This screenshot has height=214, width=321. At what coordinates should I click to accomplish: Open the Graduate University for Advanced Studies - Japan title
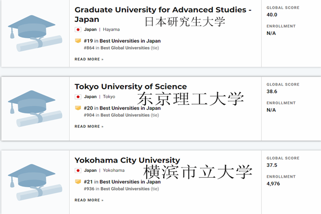tap(163, 14)
